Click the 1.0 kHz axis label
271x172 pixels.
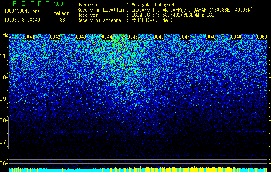(4, 78)
